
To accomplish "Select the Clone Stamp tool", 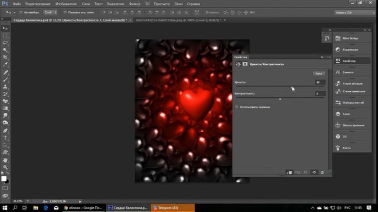I will [x=5, y=87].
